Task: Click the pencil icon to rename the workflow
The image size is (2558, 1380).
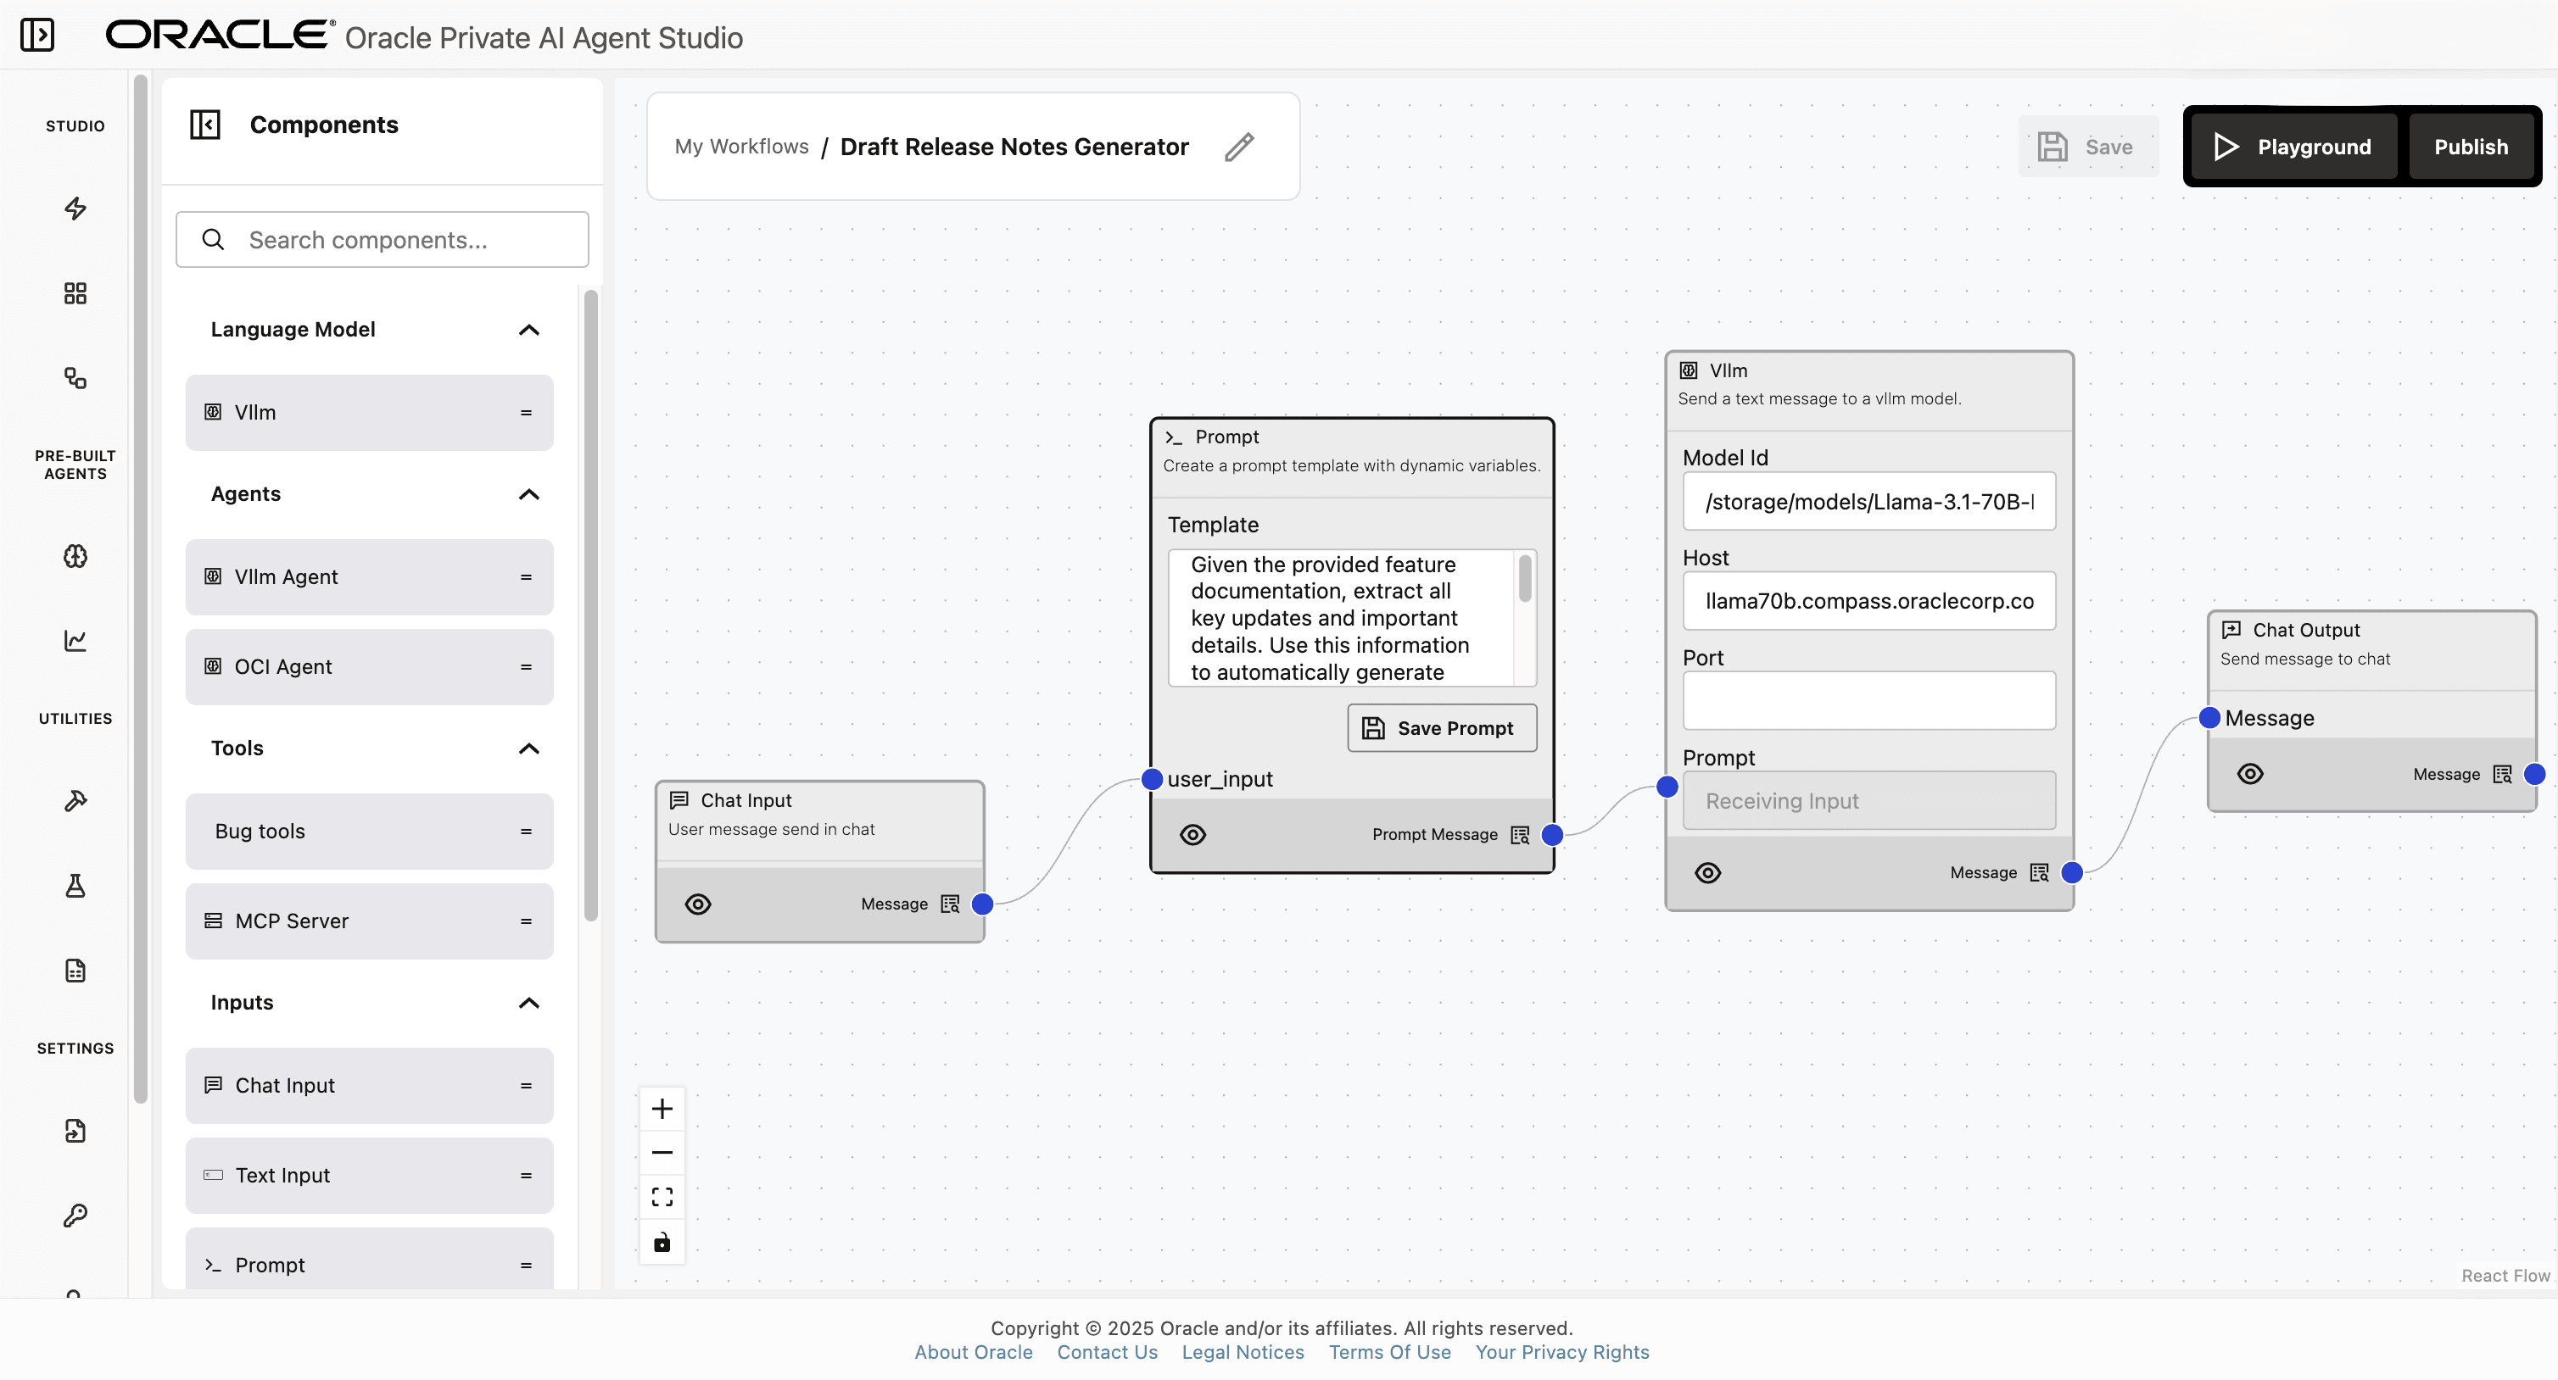Action: pyautogui.click(x=1239, y=146)
